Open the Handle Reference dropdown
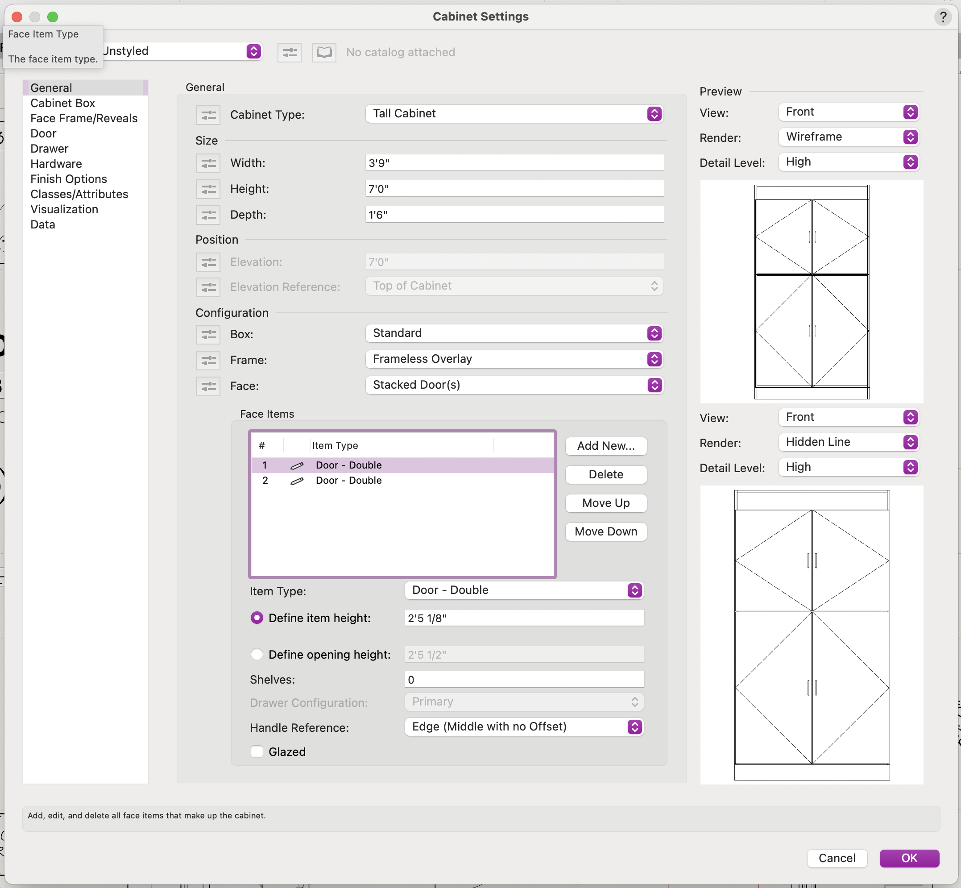This screenshot has width=961, height=888. click(x=523, y=726)
